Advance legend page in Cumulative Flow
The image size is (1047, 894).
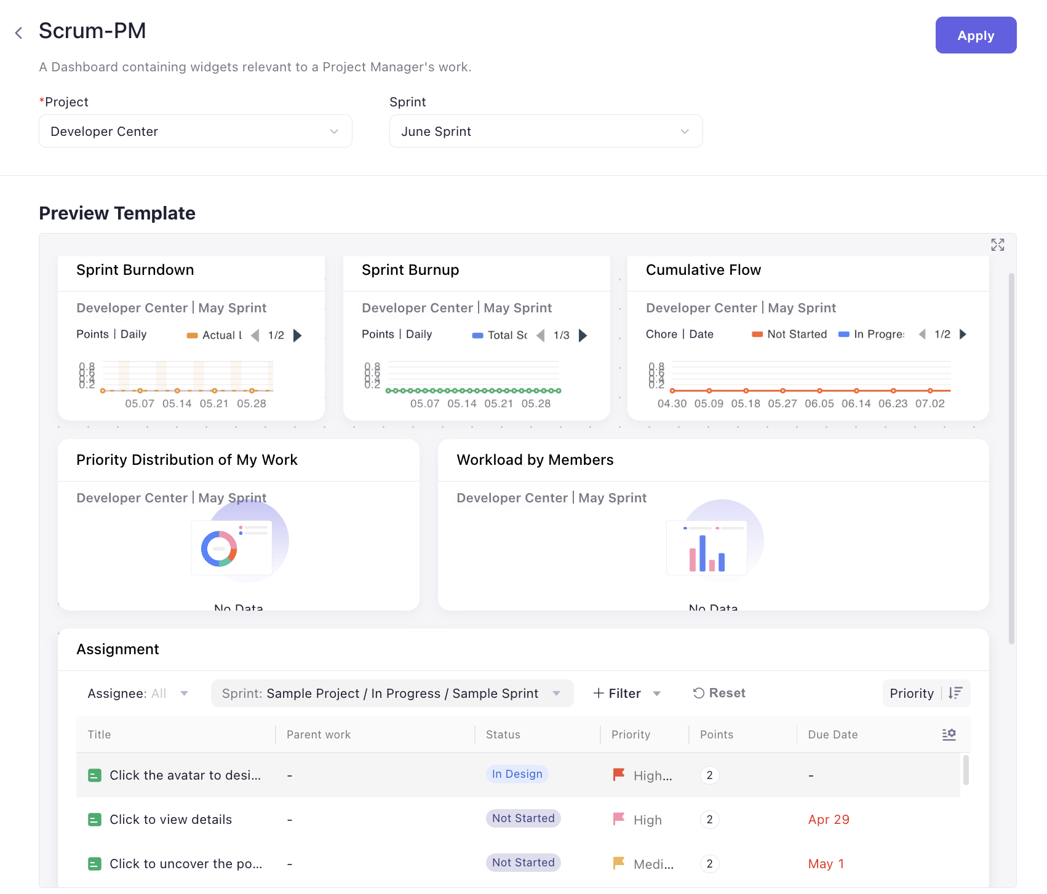pyautogui.click(x=963, y=334)
